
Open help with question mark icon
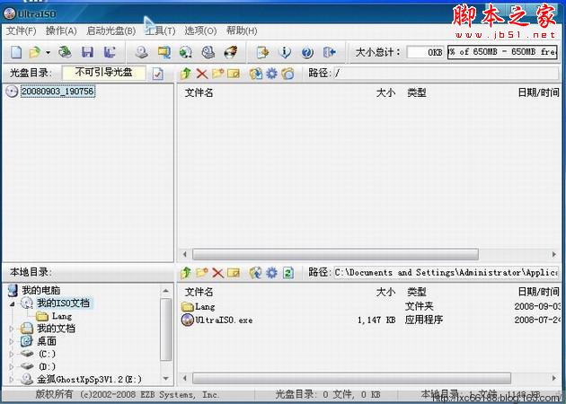click(x=307, y=53)
